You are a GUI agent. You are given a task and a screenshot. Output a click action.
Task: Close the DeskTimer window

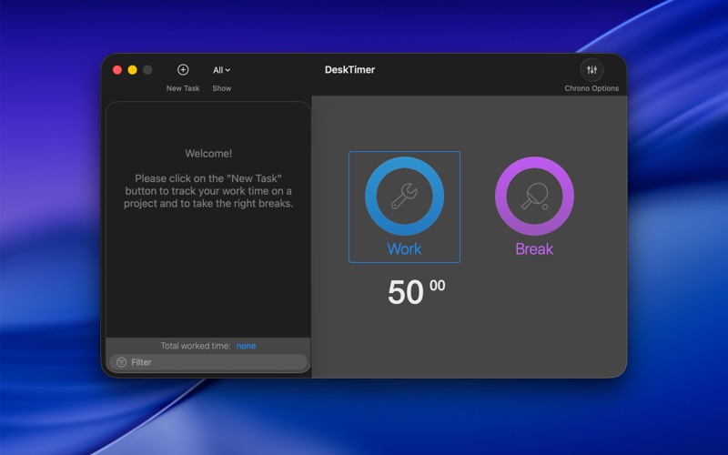pyautogui.click(x=117, y=70)
